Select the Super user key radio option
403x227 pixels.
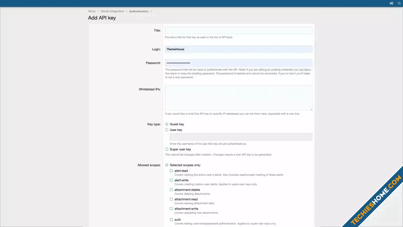(x=167, y=149)
